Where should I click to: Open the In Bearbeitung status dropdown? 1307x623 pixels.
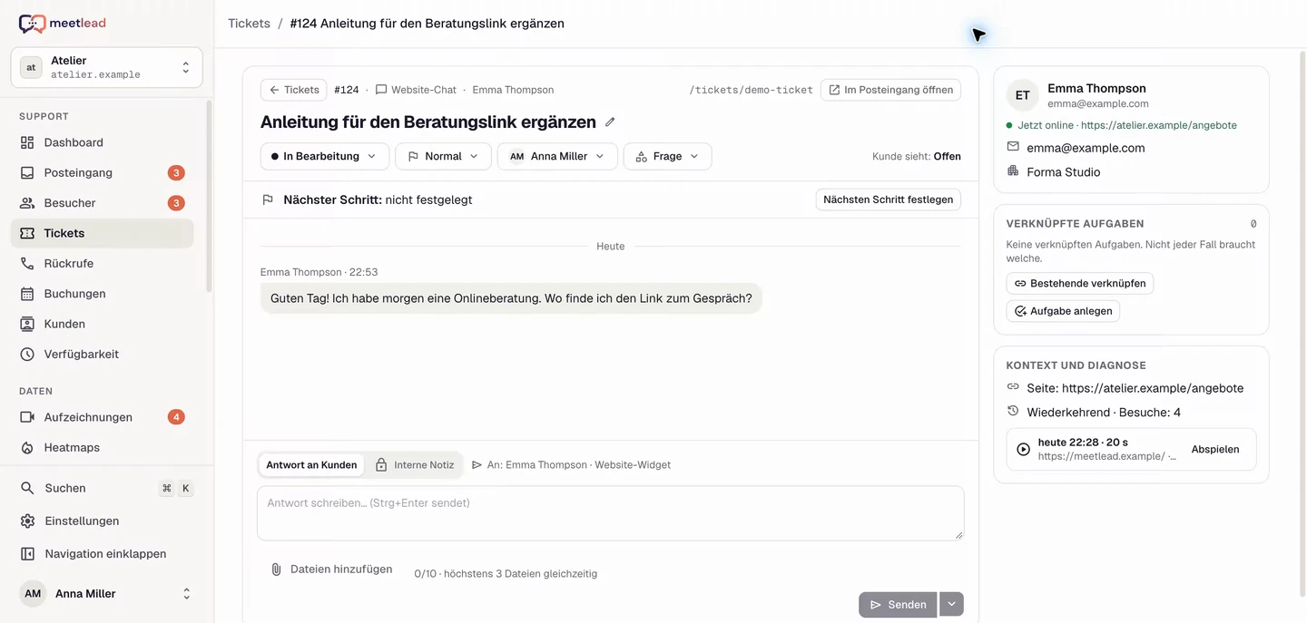tap(325, 156)
